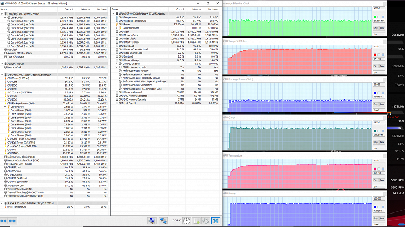This screenshot has width=405, height=227.
Task: Click the CPU Temp (Tctl/Tdie) thermometer icon
Action: click(x=5, y=78)
